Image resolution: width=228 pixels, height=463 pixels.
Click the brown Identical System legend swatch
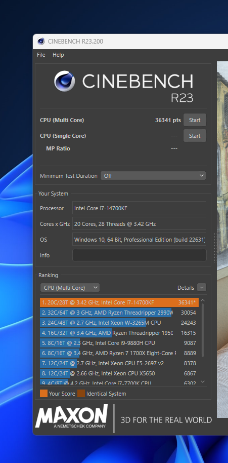click(81, 394)
